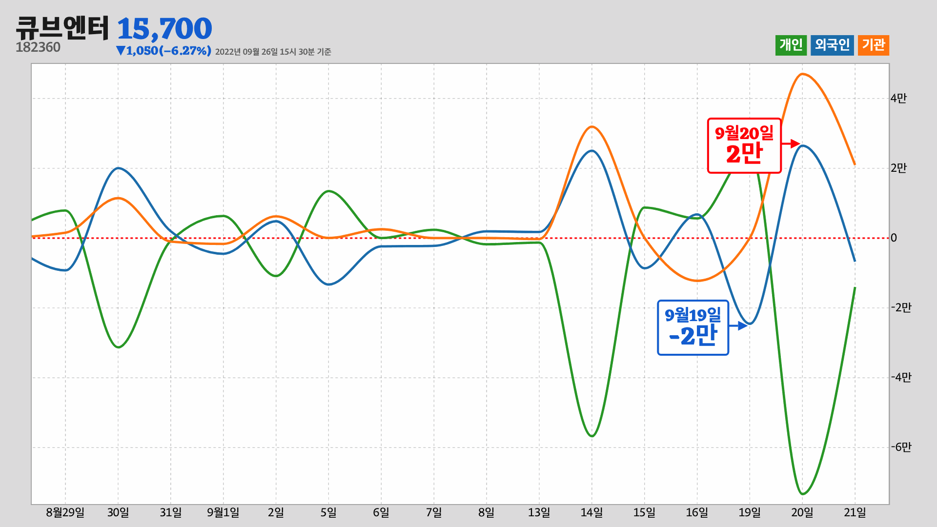This screenshot has width=937, height=527.
Task: Click the green 개인 legend label
Action: tap(791, 45)
